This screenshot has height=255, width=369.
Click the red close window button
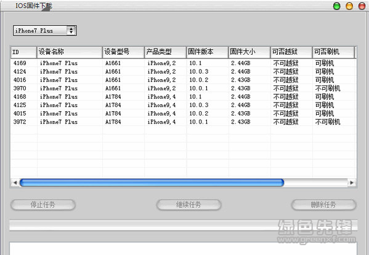(362, 6)
